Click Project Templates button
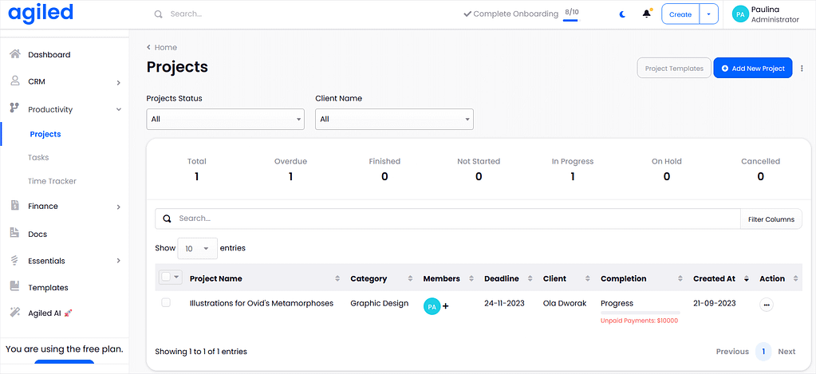Image resolution: width=816 pixels, height=374 pixels. click(x=674, y=68)
